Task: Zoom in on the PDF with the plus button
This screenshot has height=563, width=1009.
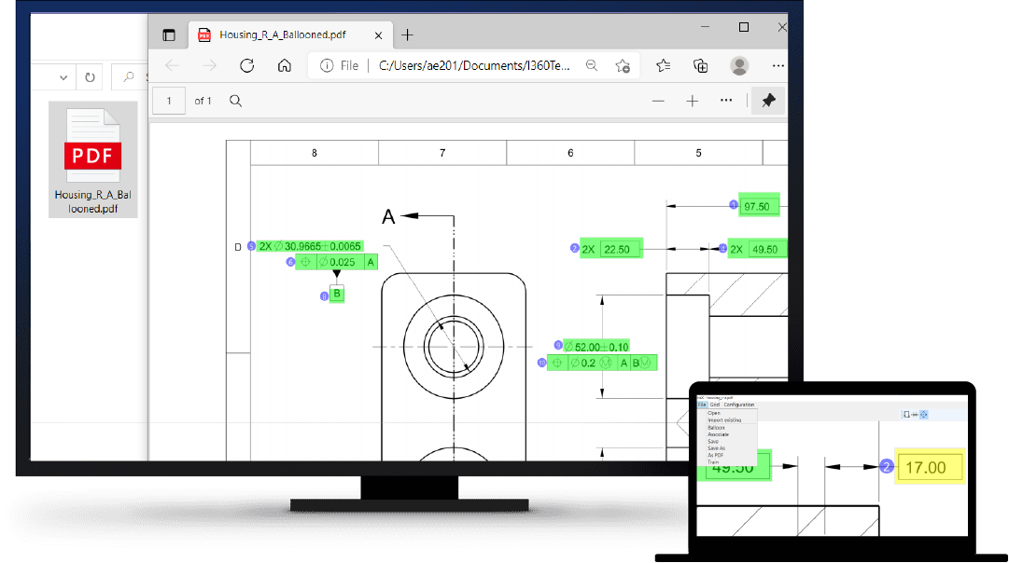Action: (692, 100)
